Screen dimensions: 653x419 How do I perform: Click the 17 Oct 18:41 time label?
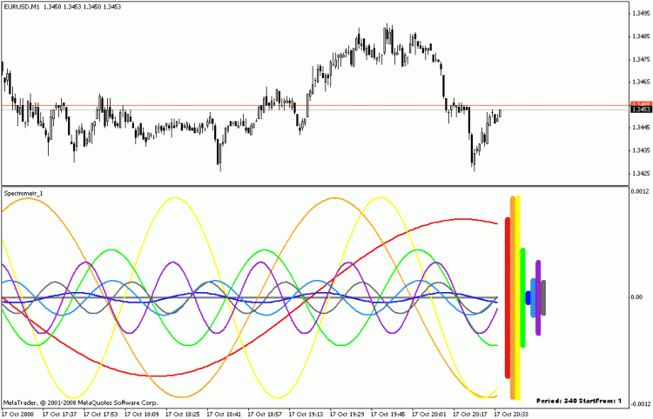224,415
